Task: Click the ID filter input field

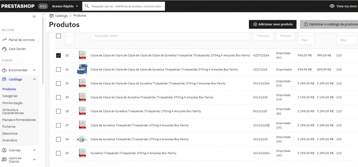Action: pyautogui.click(x=70, y=40)
